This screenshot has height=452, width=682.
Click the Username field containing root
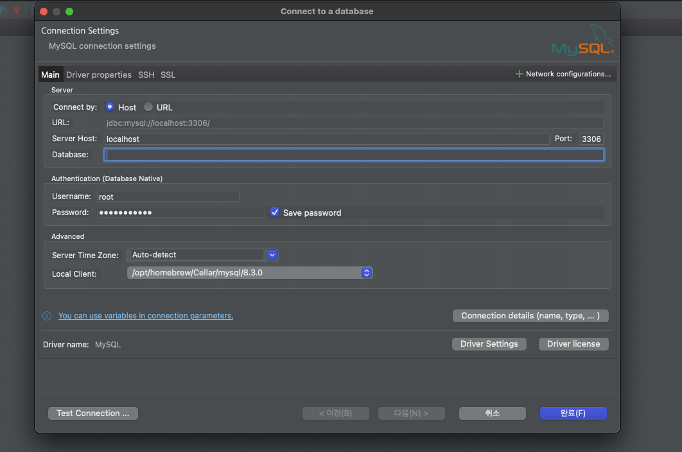click(x=168, y=196)
